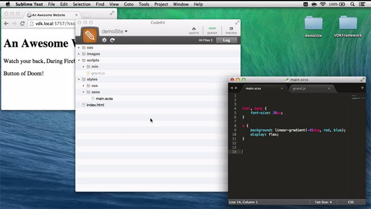Open CodeKit project settings gear
The height and width of the screenshot is (209, 371).
(x=104, y=40)
